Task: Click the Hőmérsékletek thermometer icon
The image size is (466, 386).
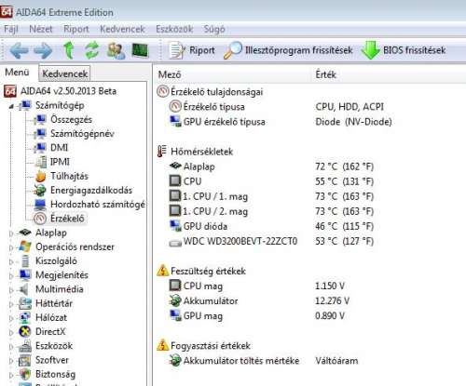Action: [162, 152]
